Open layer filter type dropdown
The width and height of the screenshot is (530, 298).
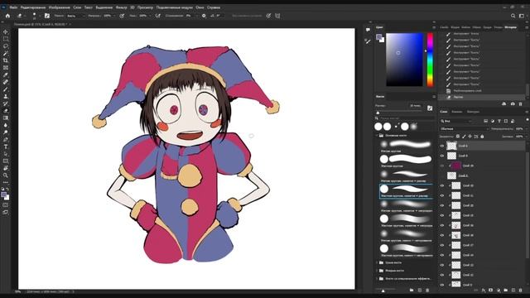pyautogui.click(x=455, y=121)
